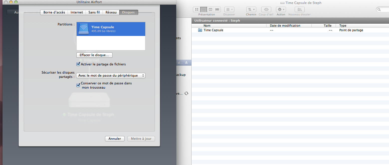
Task: Uncheck Conserver ce mot de passe checkbox
Action: click(78, 85)
